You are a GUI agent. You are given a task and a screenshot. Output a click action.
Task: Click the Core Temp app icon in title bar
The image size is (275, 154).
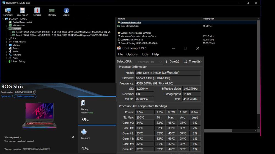pos(119,48)
